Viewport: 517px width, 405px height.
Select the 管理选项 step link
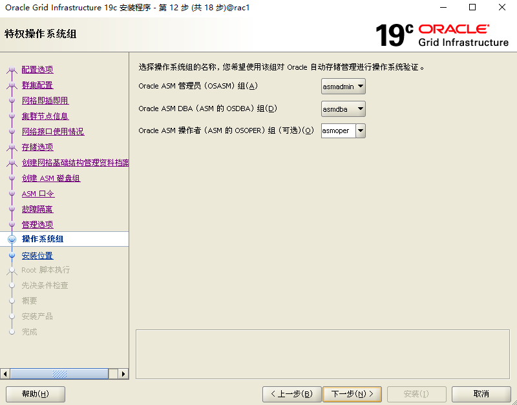(37, 225)
